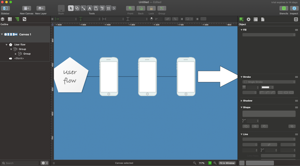Switch to the Document inspector tab

[263, 19]
